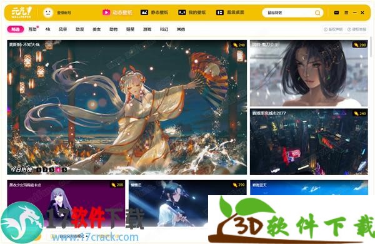
Task: Open the cyberpunk city 2077 wallpaper
Action: (309, 142)
